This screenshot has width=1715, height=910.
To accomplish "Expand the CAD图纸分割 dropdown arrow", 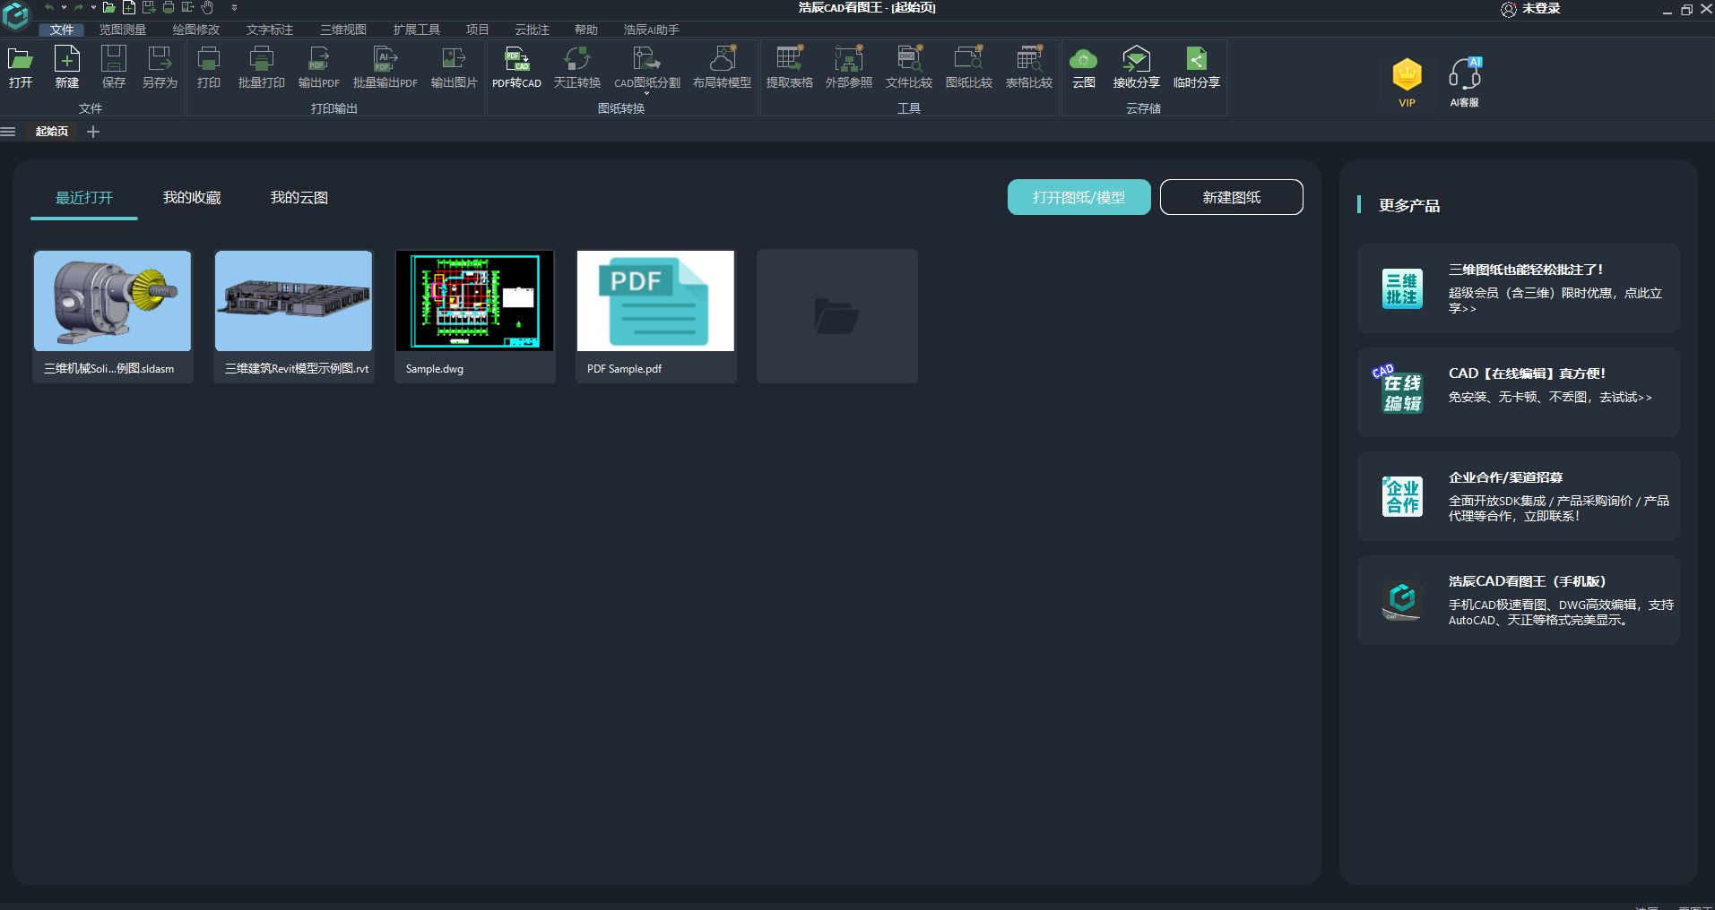I will pyautogui.click(x=646, y=93).
